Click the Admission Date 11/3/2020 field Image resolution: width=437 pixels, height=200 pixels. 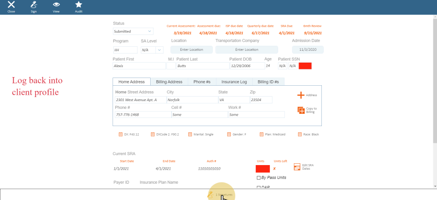click(x=308, y=50)
